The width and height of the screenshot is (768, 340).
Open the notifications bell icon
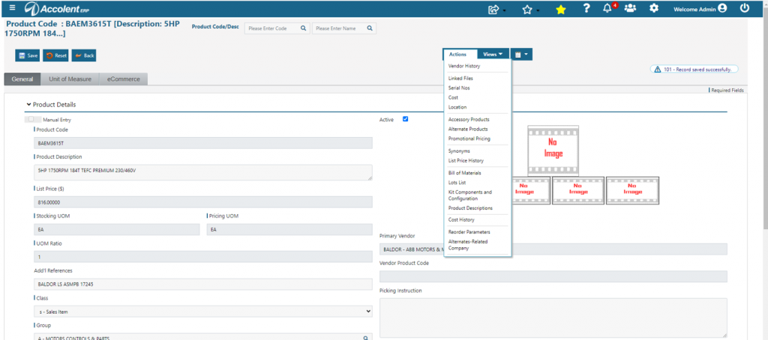607,8
